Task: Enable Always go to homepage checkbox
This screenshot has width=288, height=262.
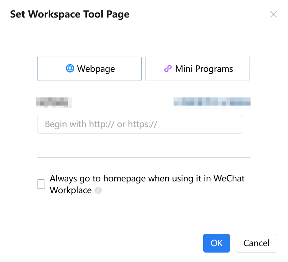Action: click(41, 184)
